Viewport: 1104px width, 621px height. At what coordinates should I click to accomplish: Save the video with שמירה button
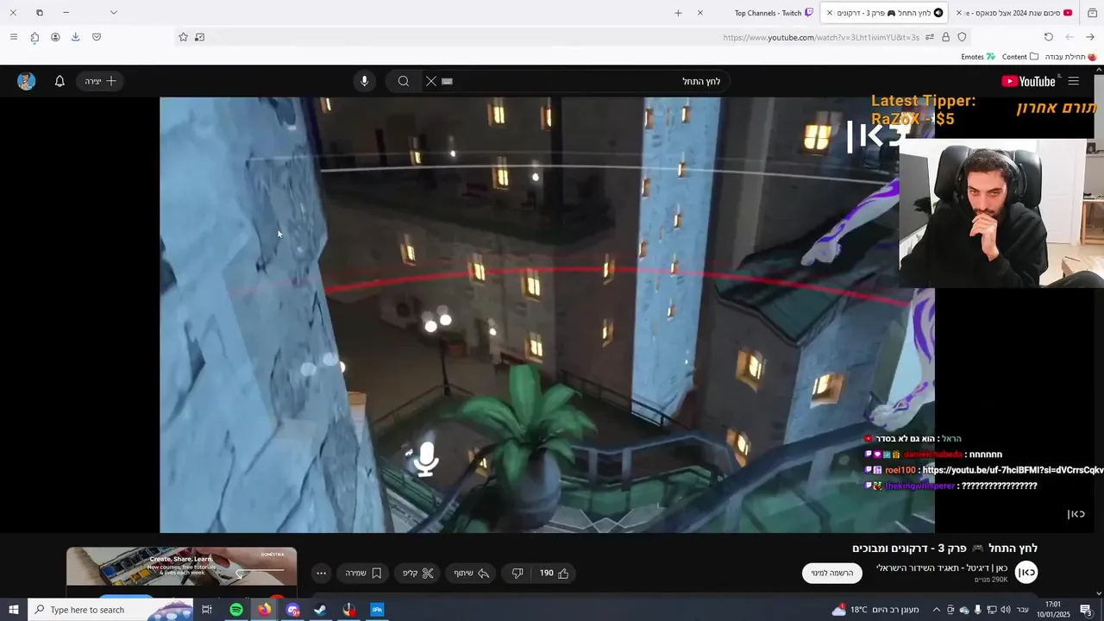click(364, 573)
